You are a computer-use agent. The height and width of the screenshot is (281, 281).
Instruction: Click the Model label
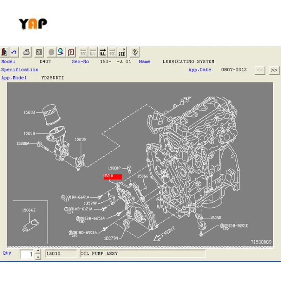pos(8,62)
